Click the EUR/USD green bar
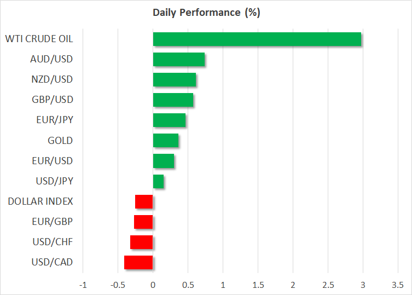412x295 pixels. (x=163, y=161)
